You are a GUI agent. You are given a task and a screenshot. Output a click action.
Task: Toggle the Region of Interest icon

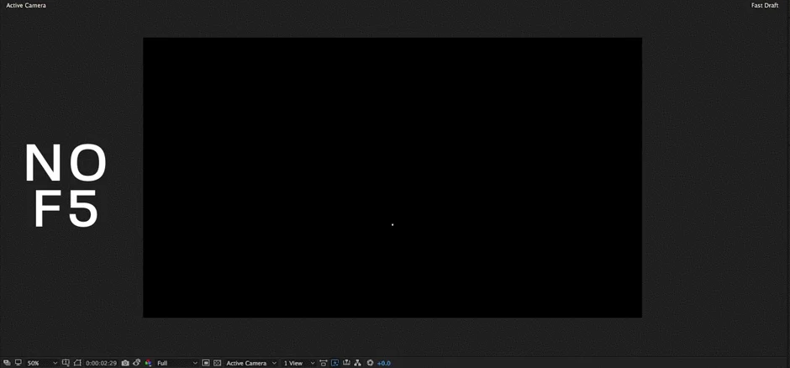pos(206,362)
